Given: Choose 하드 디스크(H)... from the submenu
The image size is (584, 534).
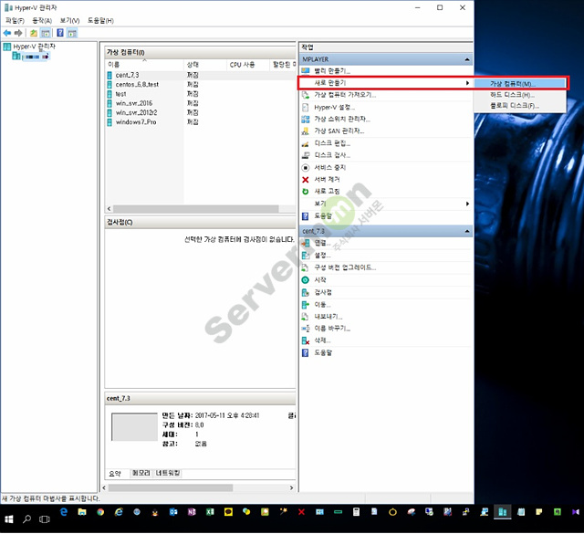Looking at the screenshot, I should [520, 95].
